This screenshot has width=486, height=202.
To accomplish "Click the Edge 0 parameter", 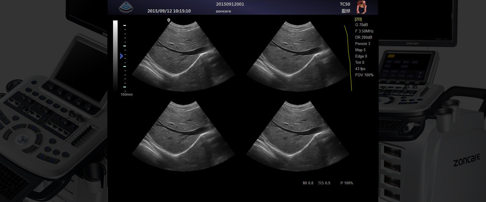I will (x=361, y=56).
